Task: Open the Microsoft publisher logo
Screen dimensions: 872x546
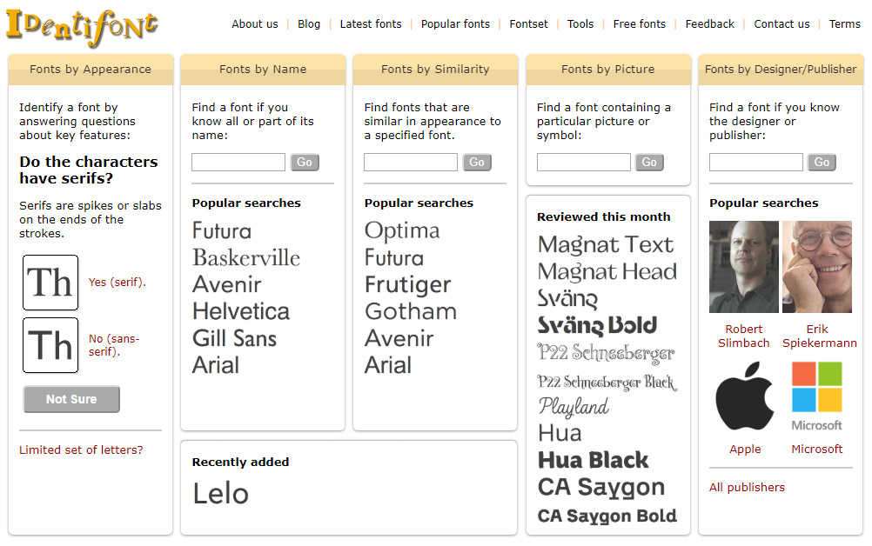Action: [x=817, y=396]
